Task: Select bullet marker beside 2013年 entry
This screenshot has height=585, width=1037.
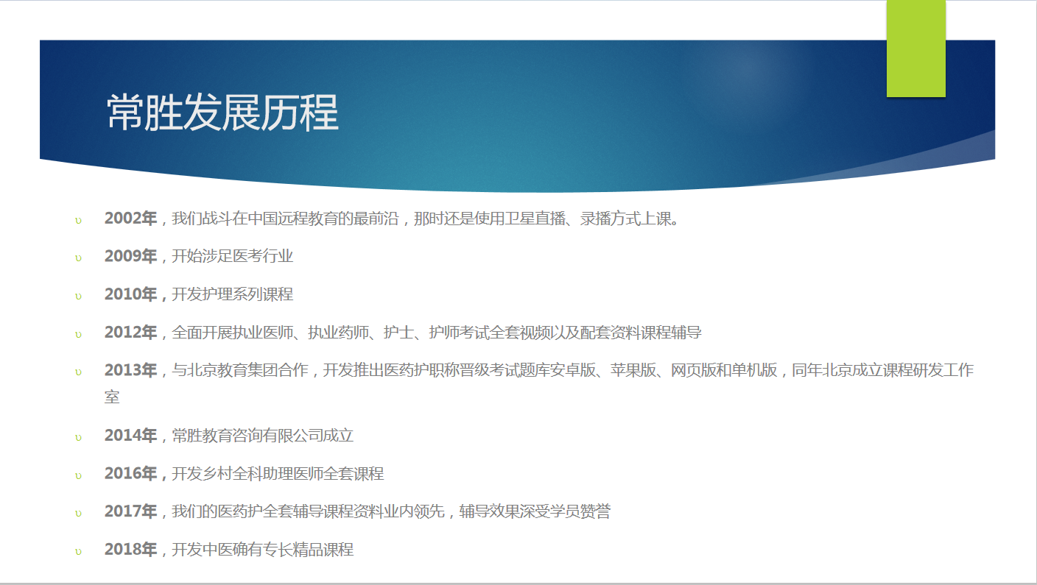Action: tap(78, 372)
